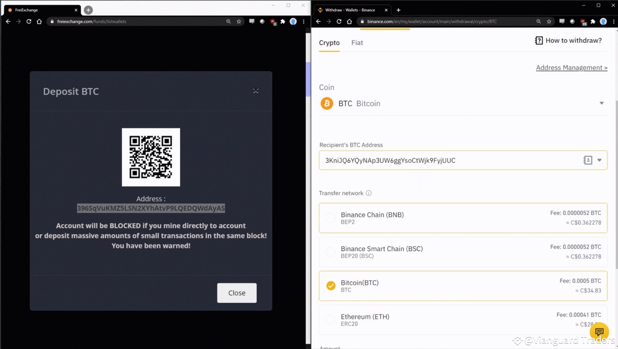
Task: Go back in Binance browser window
Action: (318, 21)
